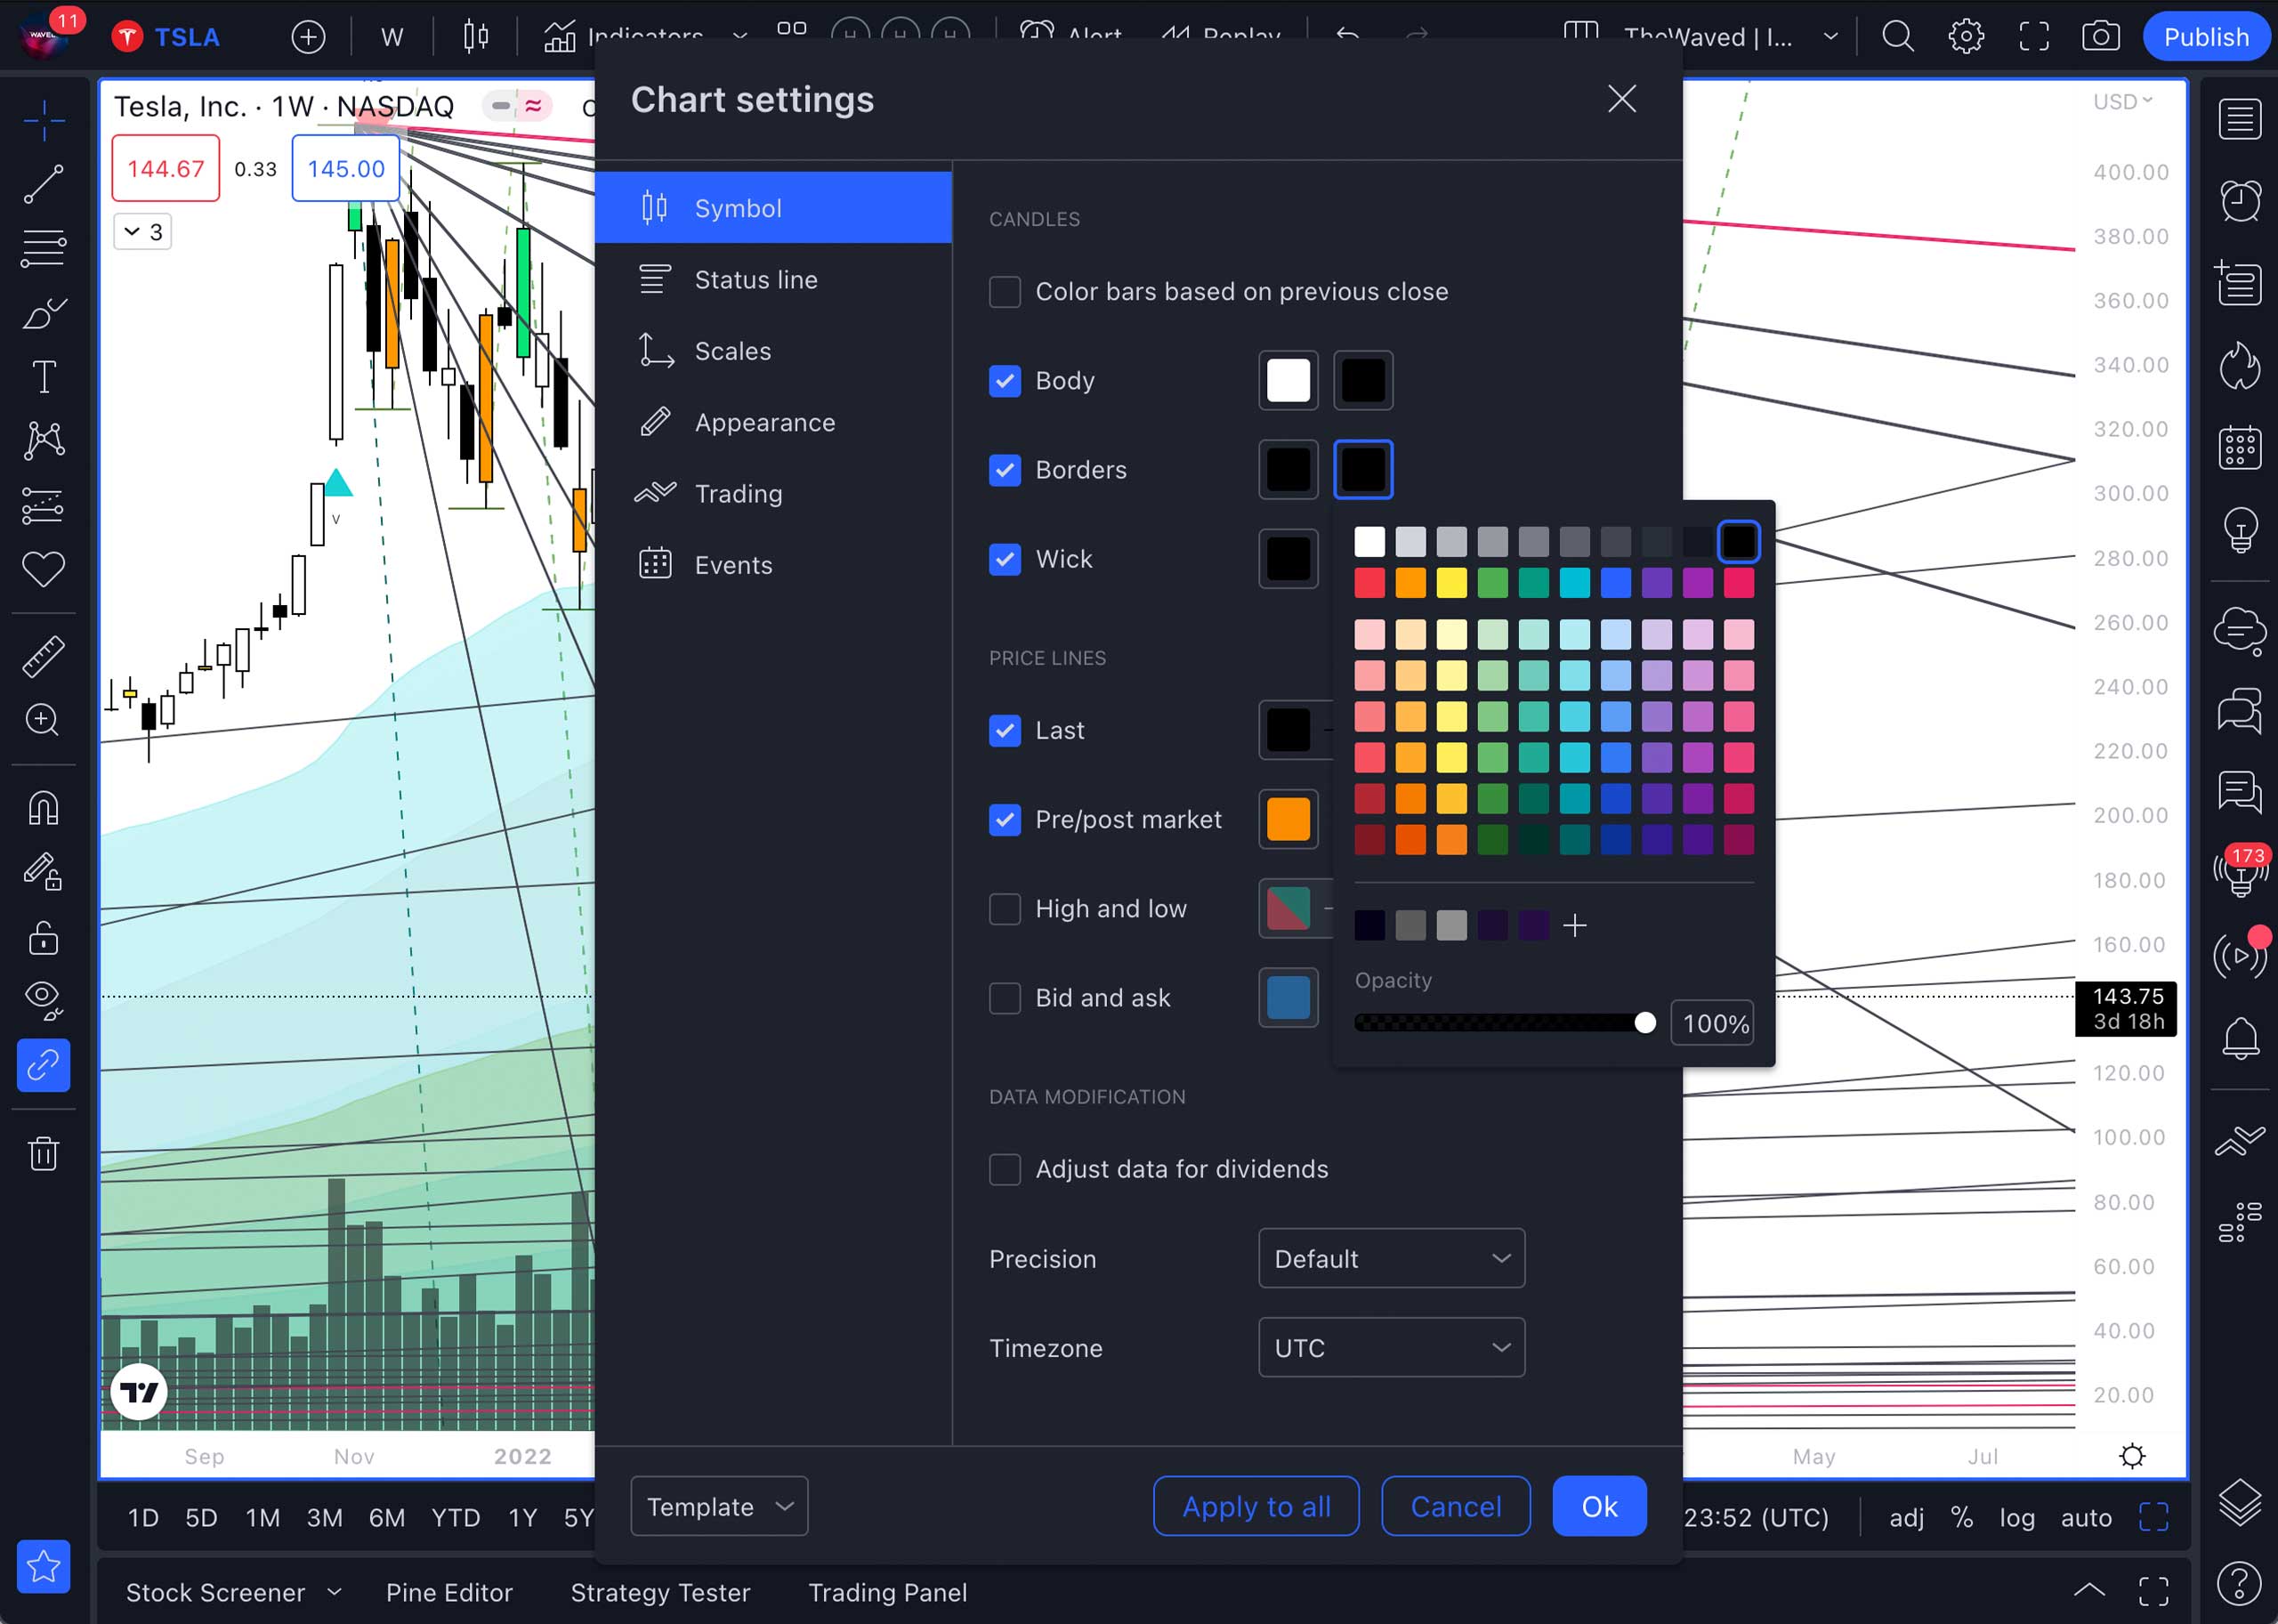Disable the Pre/post market checkbox

(1005, 820)
